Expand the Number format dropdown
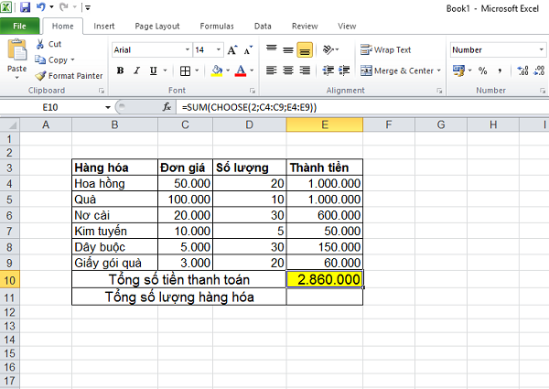 [x=542, y=49]
